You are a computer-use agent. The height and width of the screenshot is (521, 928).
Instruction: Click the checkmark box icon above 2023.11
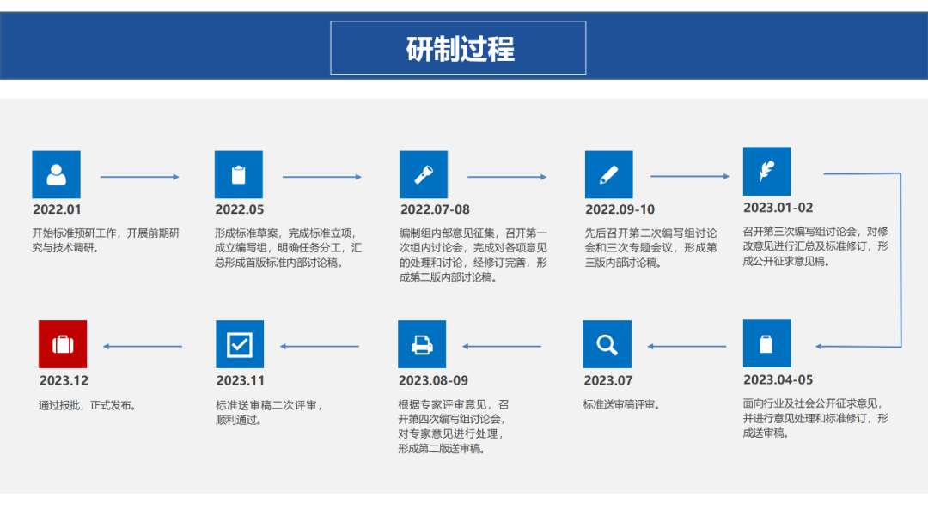click(x=239, y=344)
